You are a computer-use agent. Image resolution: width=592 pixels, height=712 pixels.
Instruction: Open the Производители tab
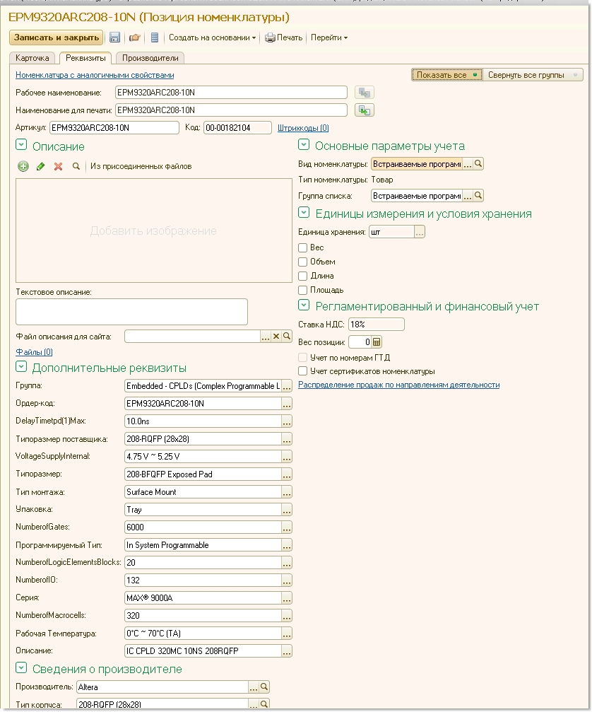(x=150, y=58)
